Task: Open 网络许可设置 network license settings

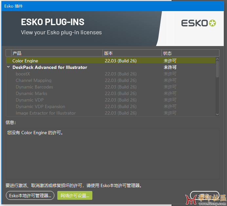Action: click(x=75, y=196)
